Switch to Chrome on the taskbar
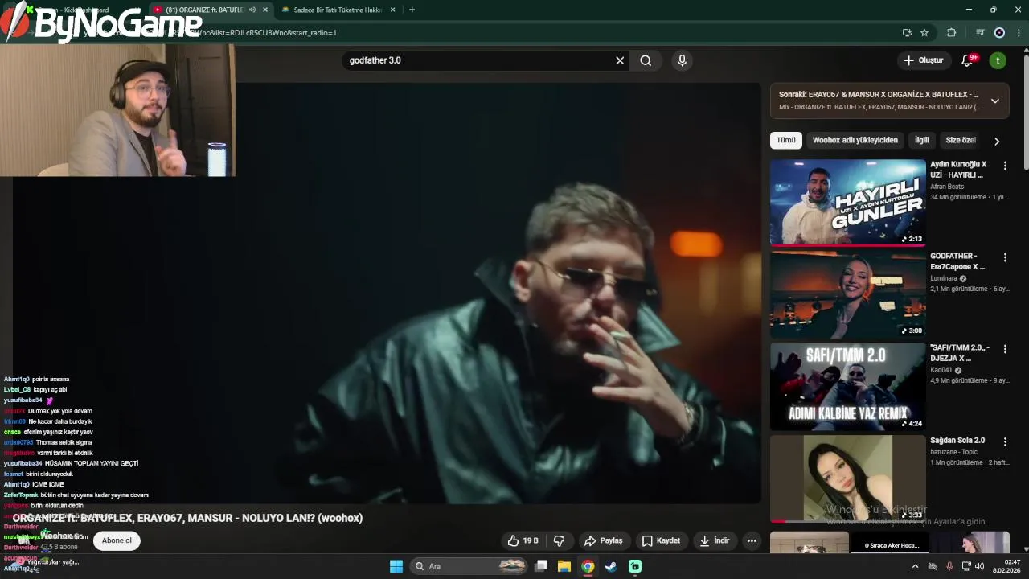Viewport: 1029px width, 579px height. pos(588,566)
